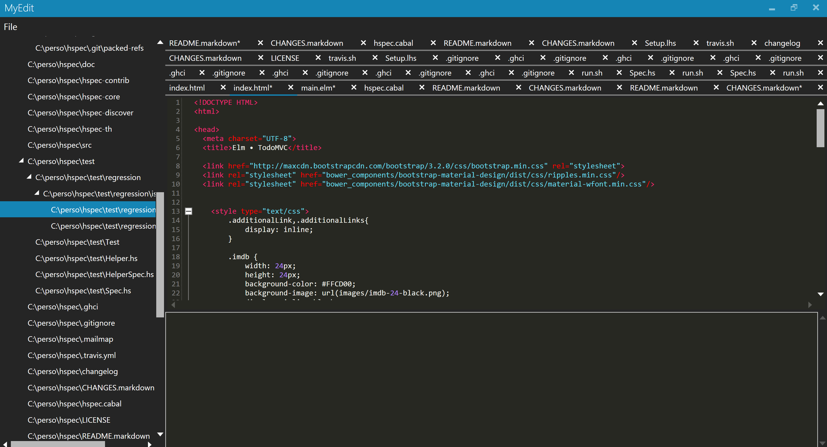
Task: Select the C:\perso\hspec\hspec-discover folder
Action: tap(80, 113)
